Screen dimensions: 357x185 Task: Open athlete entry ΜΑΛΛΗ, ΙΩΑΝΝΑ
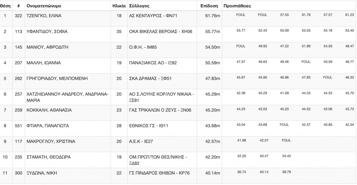pyautogui.click(x=44, y=63)
